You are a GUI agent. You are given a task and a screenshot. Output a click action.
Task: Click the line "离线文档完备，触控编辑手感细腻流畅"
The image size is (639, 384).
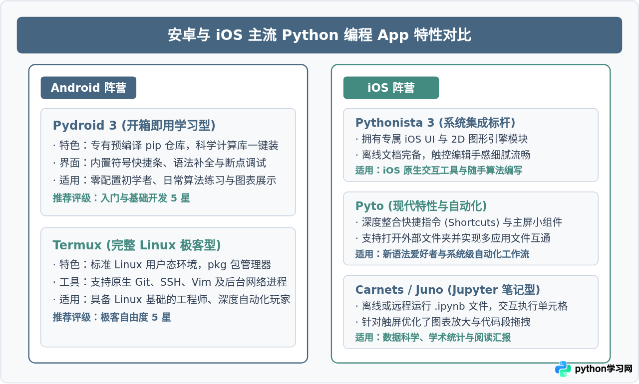pyautogui.click(x=443, y=155)
